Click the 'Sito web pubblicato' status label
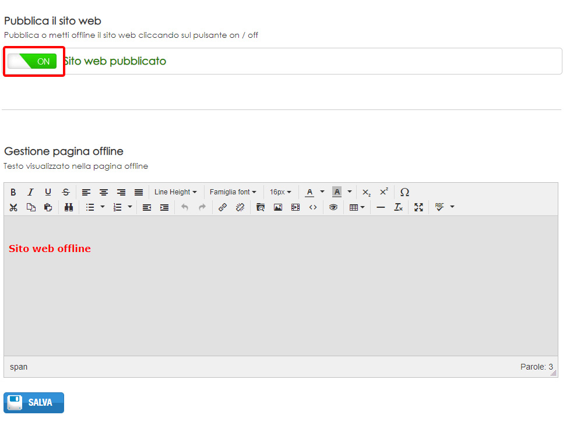 pos(115,61)
